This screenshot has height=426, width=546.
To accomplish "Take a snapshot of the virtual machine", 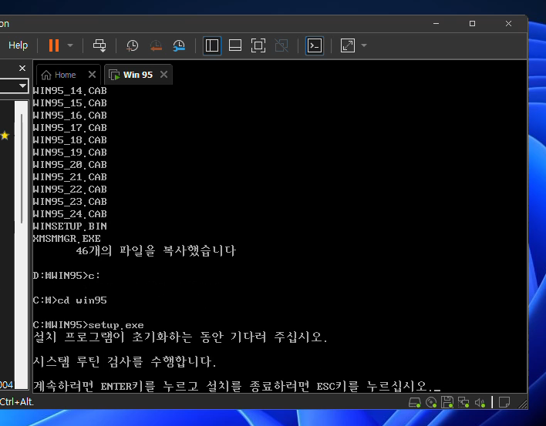I will 133,45.
